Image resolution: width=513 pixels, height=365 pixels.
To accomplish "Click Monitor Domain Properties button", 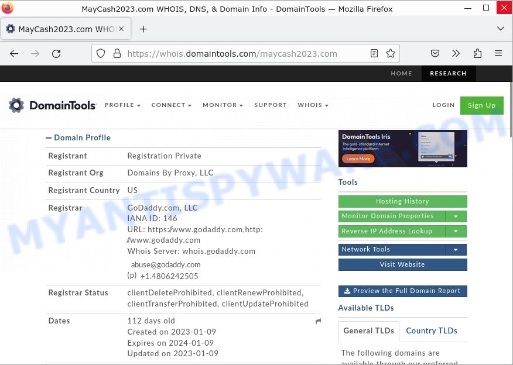I will point(392,216).
